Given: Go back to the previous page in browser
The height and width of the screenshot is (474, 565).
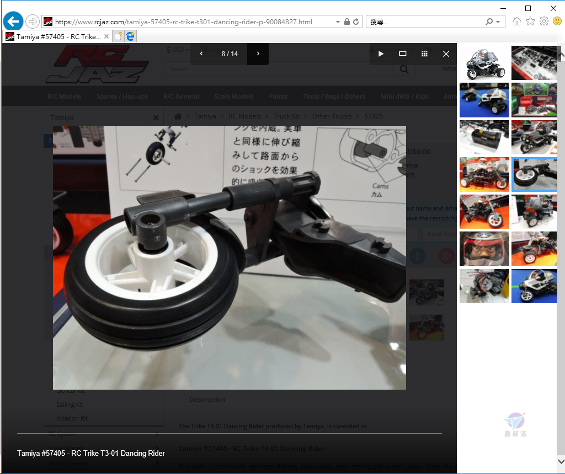Looking at the screenshot, I should point(13,21).
